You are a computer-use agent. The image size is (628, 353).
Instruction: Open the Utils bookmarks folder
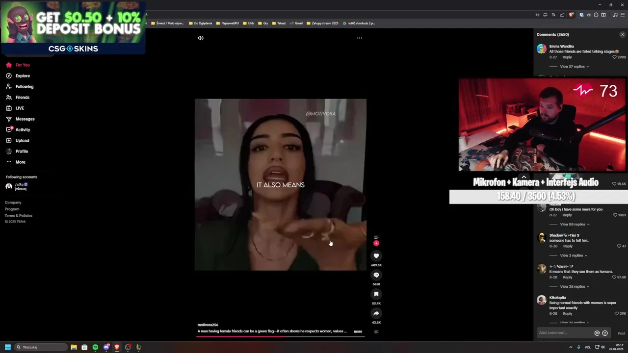(x=248, y=23)
